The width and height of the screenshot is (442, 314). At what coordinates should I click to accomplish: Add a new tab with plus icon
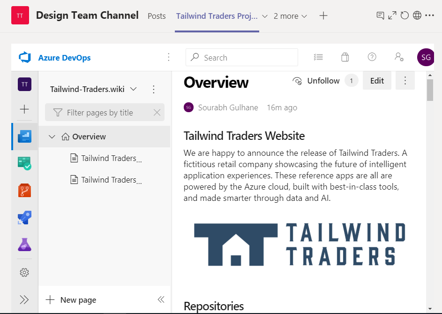[323, 16]
